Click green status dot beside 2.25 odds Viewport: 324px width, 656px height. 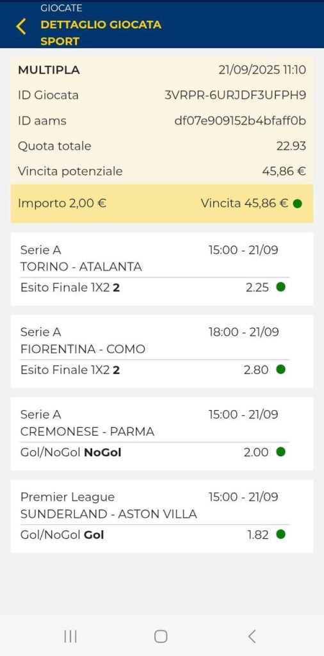coord(281,287)
